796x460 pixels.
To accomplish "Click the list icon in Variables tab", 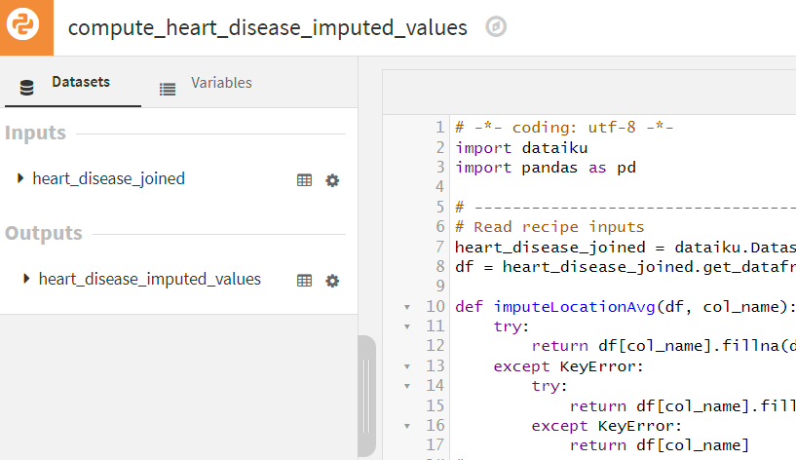I will [x=167, y=90].
